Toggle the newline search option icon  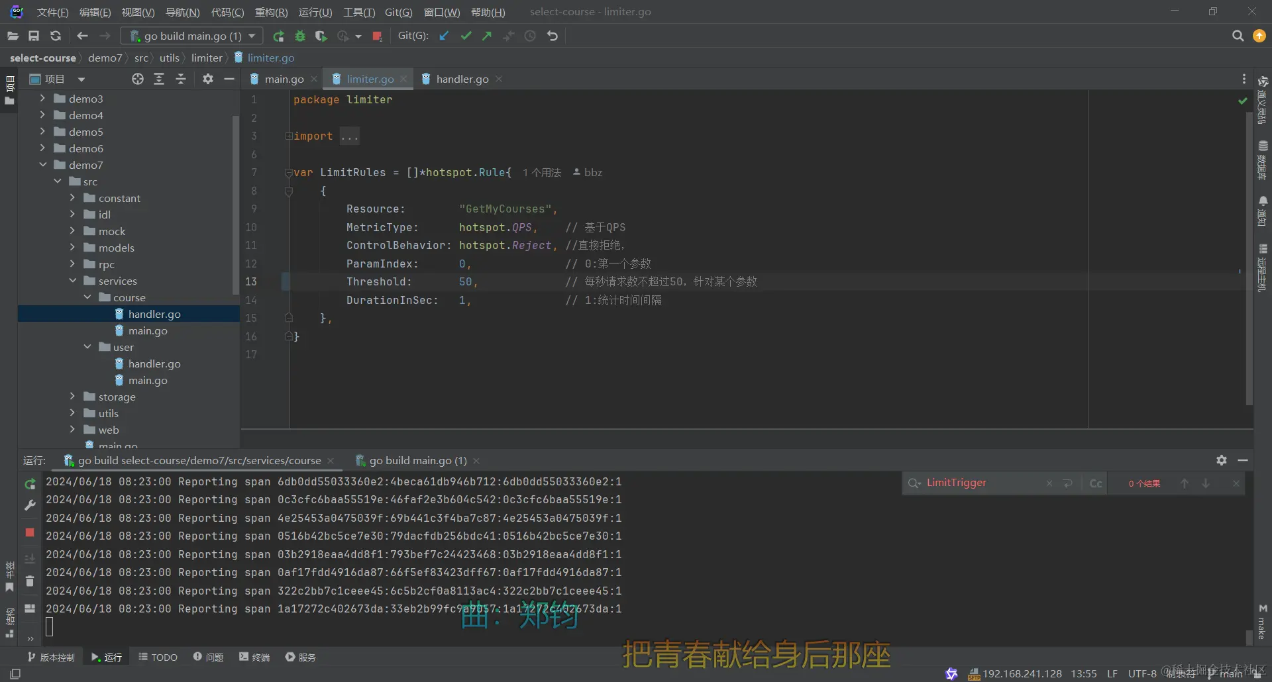click(1067, 483)
